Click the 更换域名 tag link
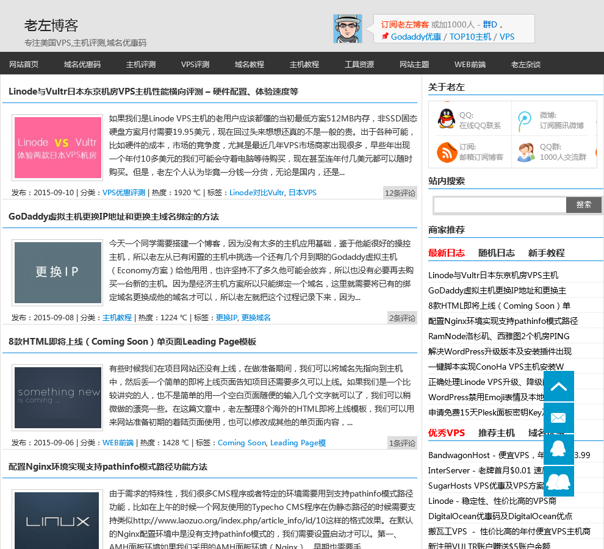 pos(256,318)
